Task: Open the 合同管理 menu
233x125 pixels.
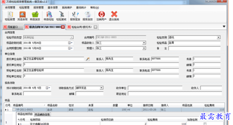Action: pos(10,8)
